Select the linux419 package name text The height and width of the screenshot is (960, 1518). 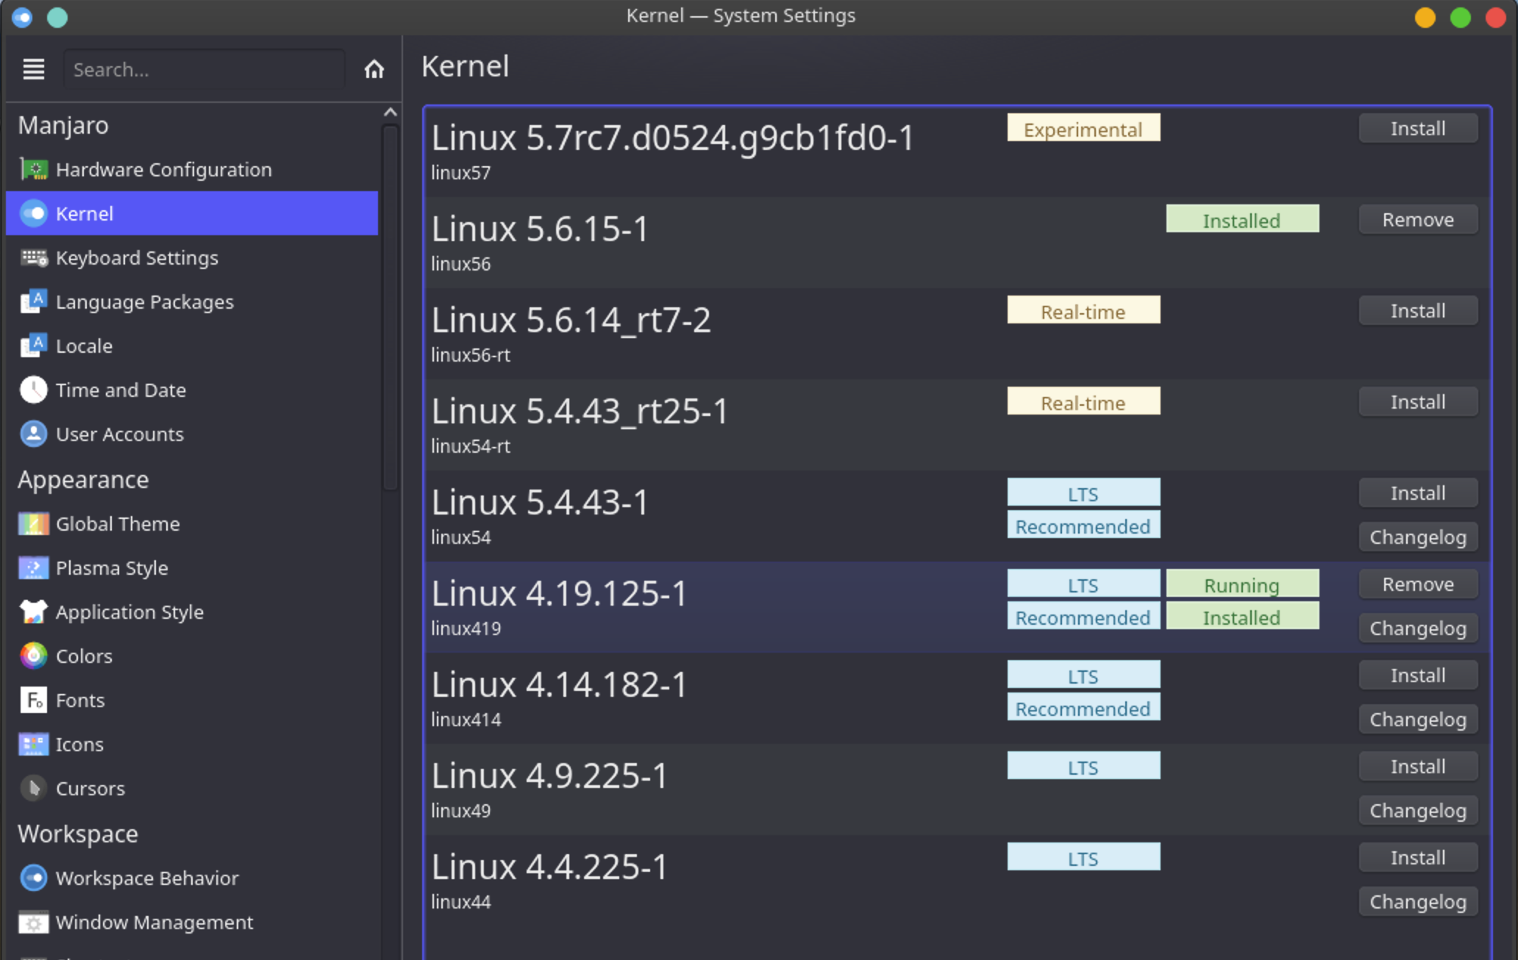(x=466, y=628)
